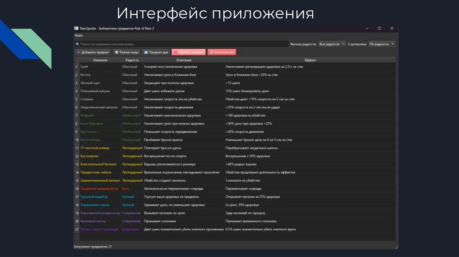The image size is (459, 257).
Task: Open the sorting dropdown 'По редкости'
Action: click(x=382, y=44)
